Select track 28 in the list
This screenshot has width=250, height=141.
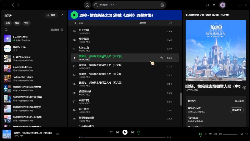pos(125,111)
